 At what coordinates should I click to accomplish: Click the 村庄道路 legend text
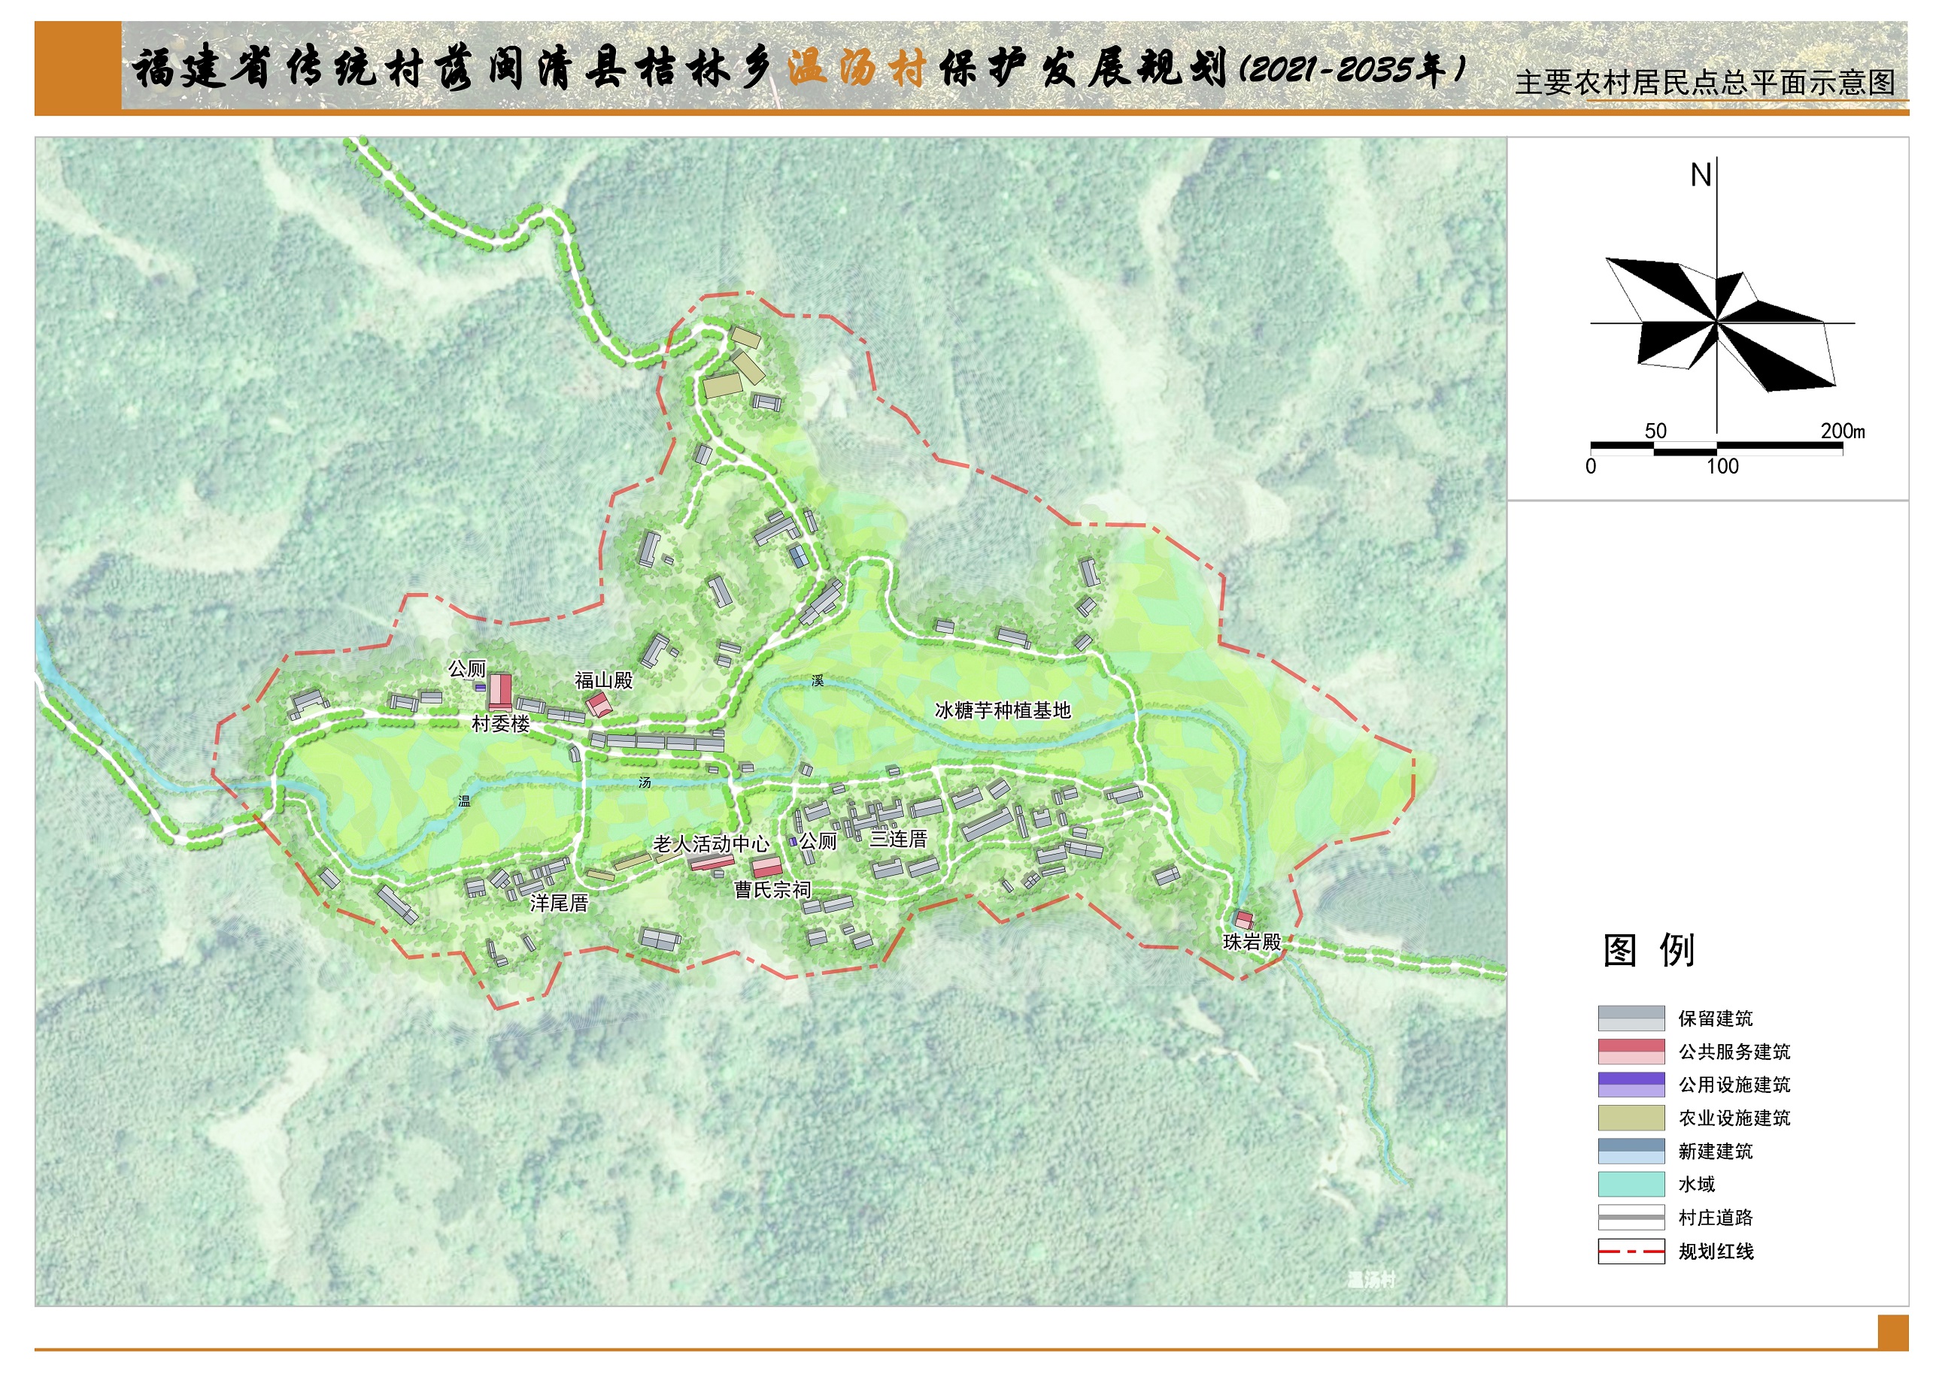1716,1218
